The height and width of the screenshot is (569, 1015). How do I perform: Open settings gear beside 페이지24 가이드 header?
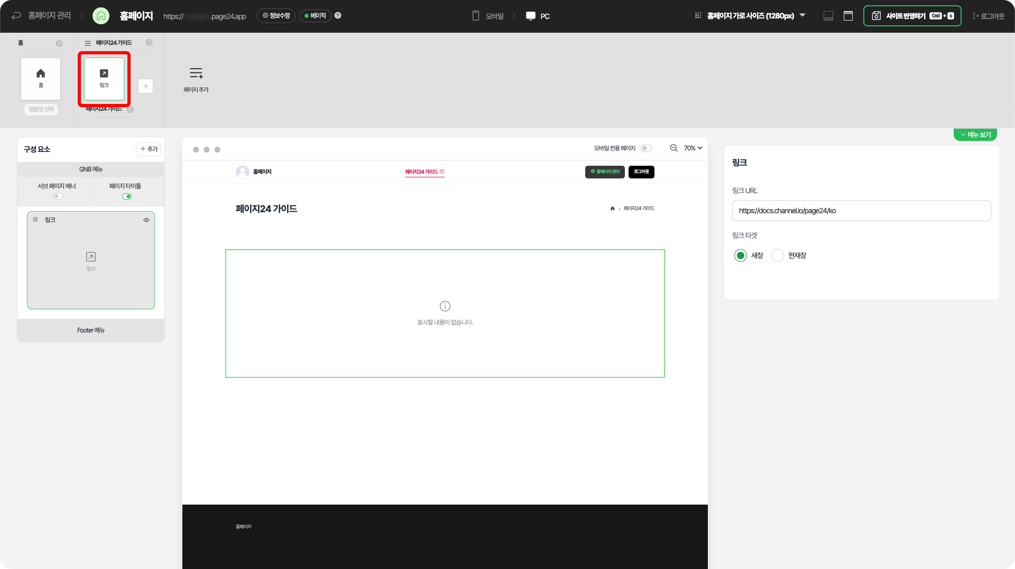[x=149, y=43]
